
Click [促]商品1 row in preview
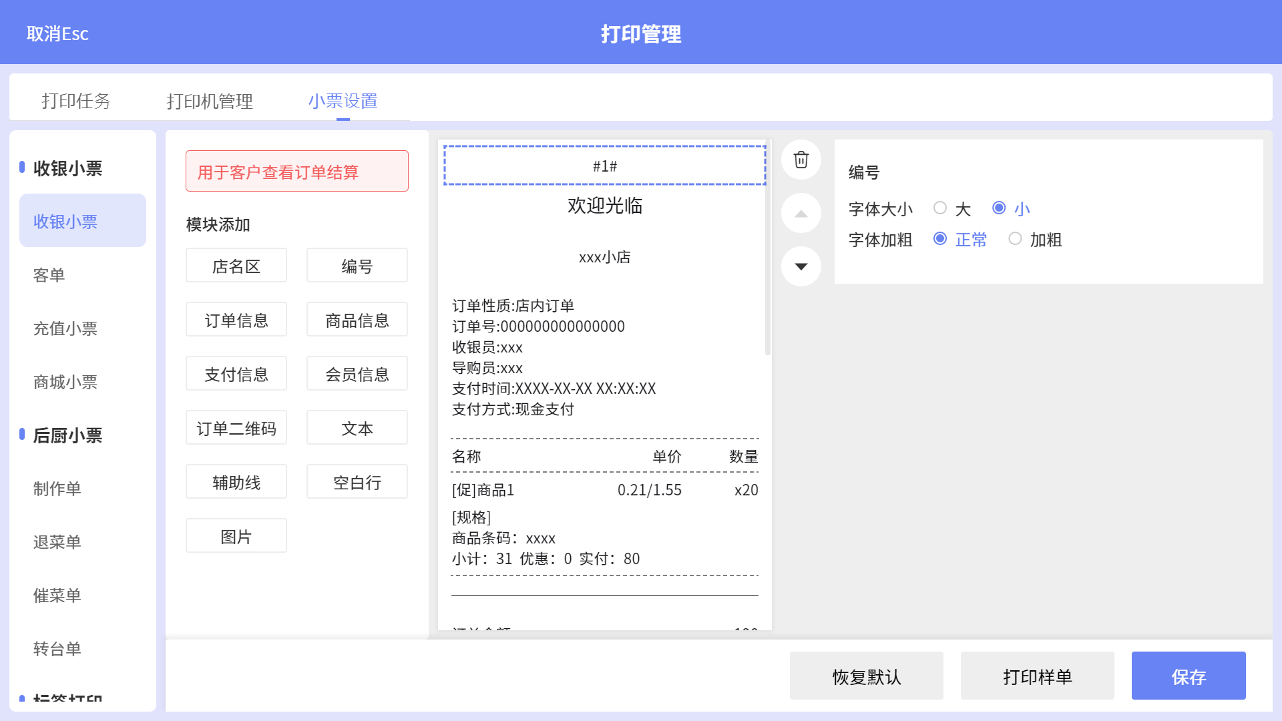pyautogui.click(x=604, y=490)
